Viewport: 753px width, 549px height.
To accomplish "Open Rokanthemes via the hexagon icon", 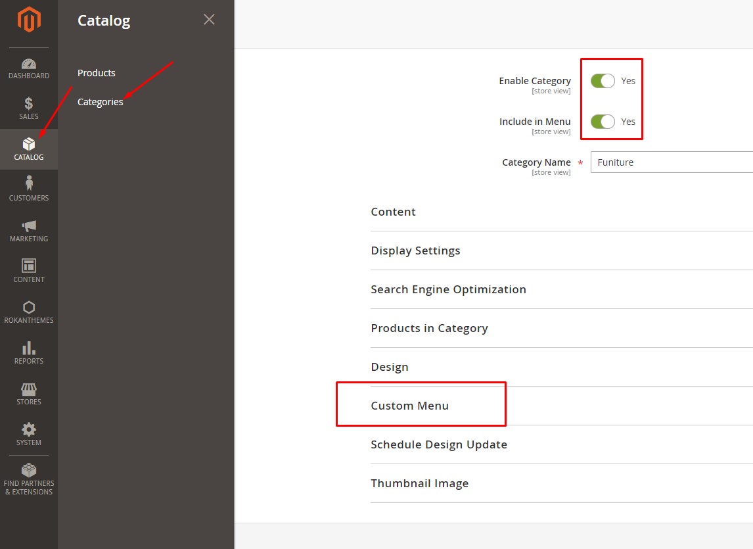I will point(29,307).
